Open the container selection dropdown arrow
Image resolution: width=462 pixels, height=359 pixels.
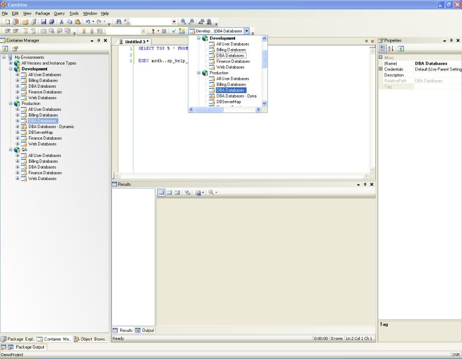247,31
